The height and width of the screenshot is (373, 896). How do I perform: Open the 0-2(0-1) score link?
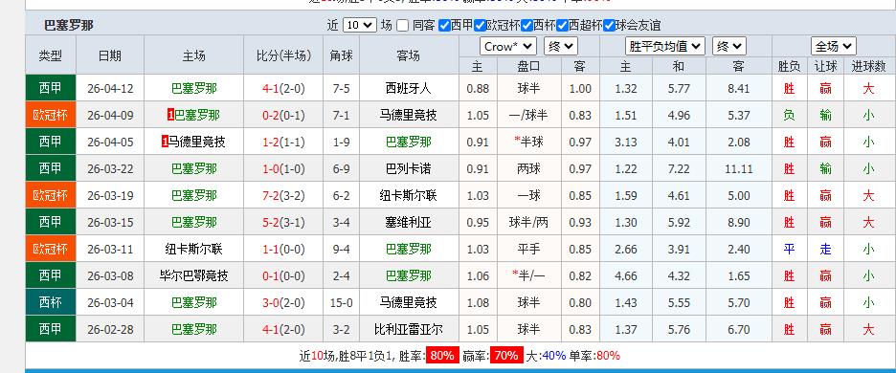coord(283,116)
